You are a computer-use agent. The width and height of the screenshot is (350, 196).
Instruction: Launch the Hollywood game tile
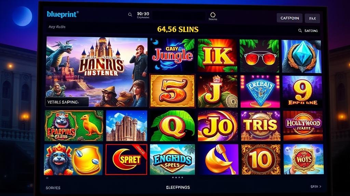tap(303, 126)
